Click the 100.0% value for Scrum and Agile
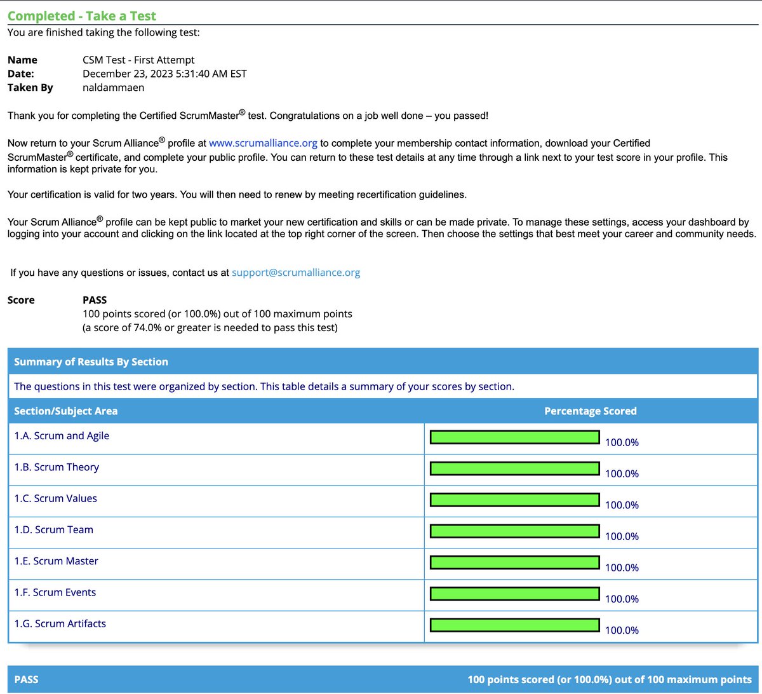Image resolution: width=762 pixels, height=694 pixels. point(622,442)
